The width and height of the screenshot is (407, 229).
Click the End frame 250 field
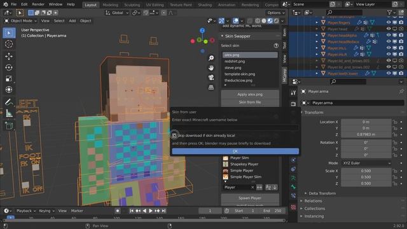[x=273, y=211]
